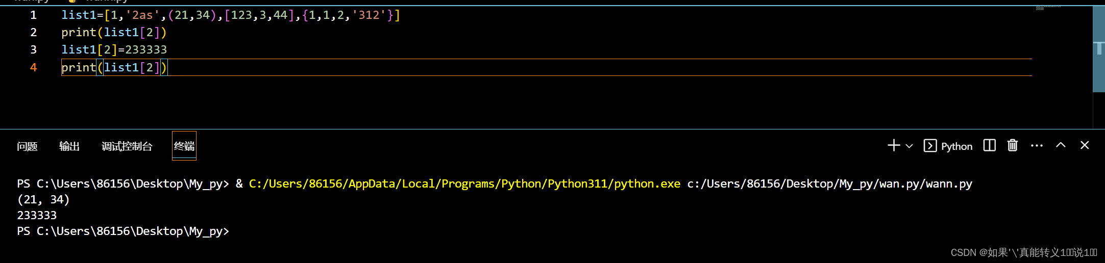Select the 终端 tab
The height and width of the screenshot is (263, 1105).
pos(184,146)
